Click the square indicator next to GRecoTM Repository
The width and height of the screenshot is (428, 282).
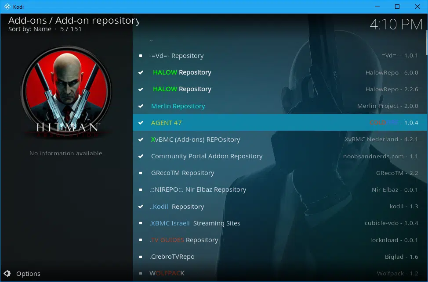(x=140, y=173)
